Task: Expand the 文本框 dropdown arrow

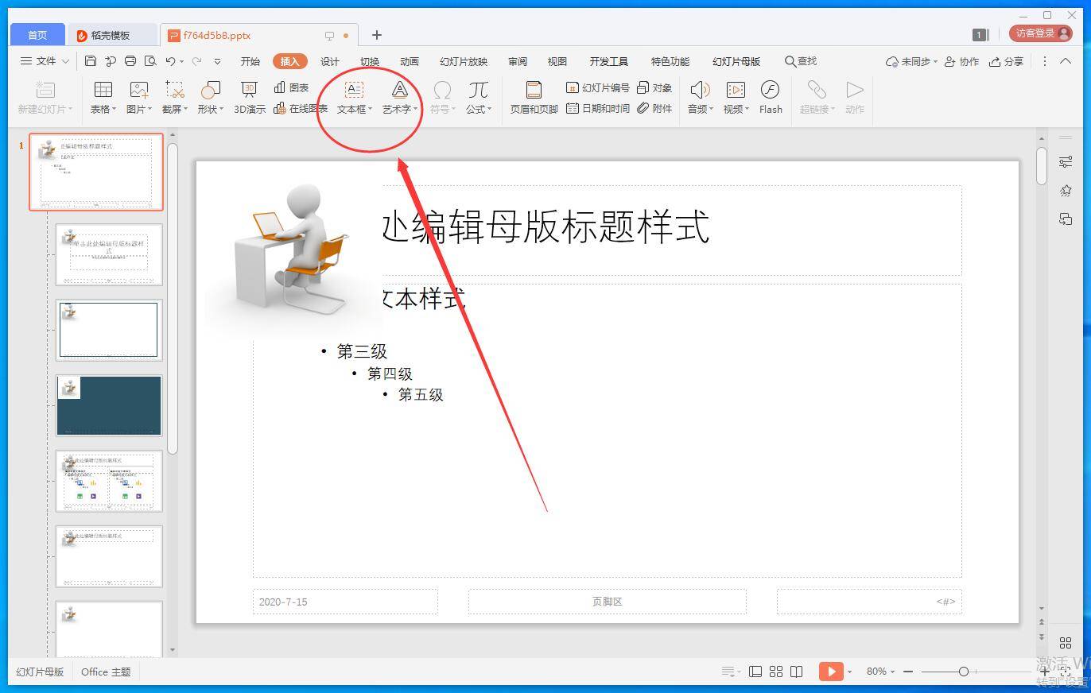Action: click(x=370, y=110)
